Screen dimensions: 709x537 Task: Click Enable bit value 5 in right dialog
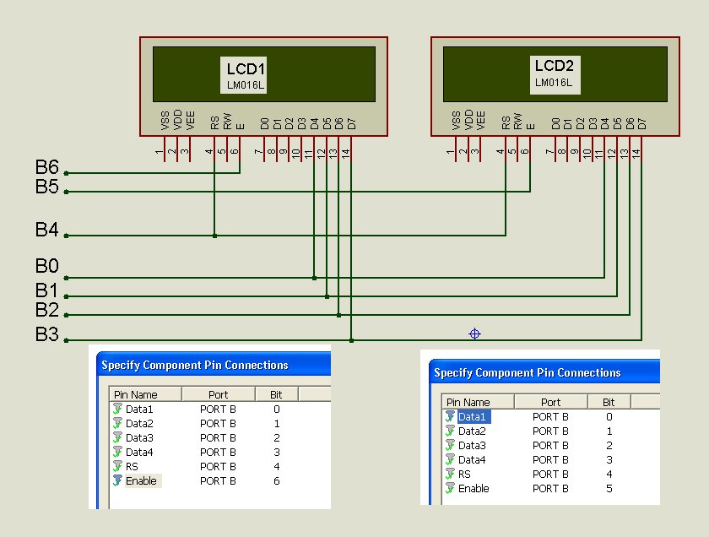click(609, 489)
